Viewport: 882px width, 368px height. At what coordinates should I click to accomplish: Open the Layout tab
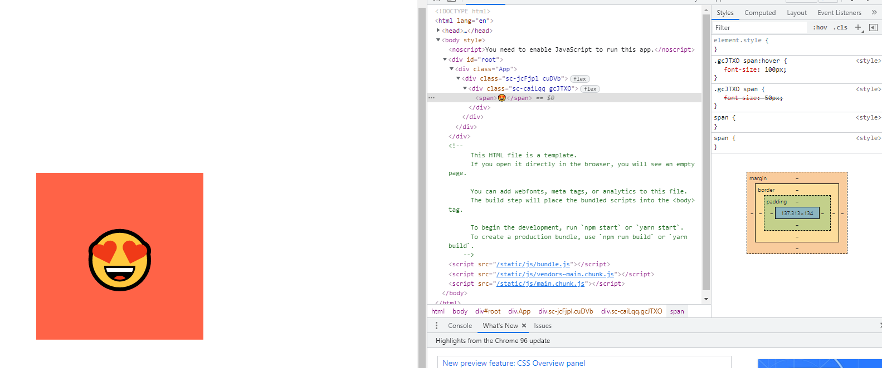tap(797, 12)
